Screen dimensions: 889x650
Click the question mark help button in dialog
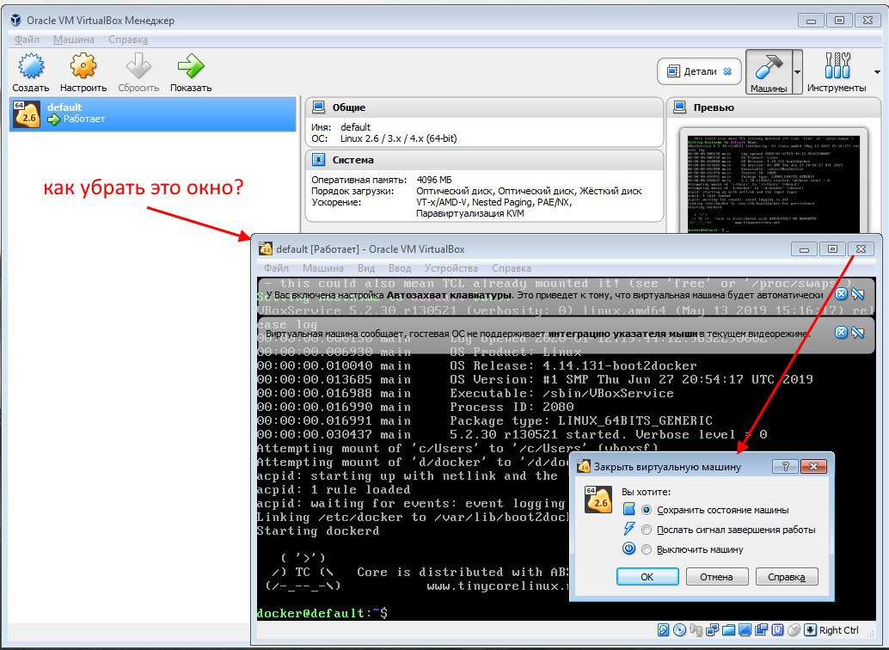pyautogui.click(x=785, y=466)
